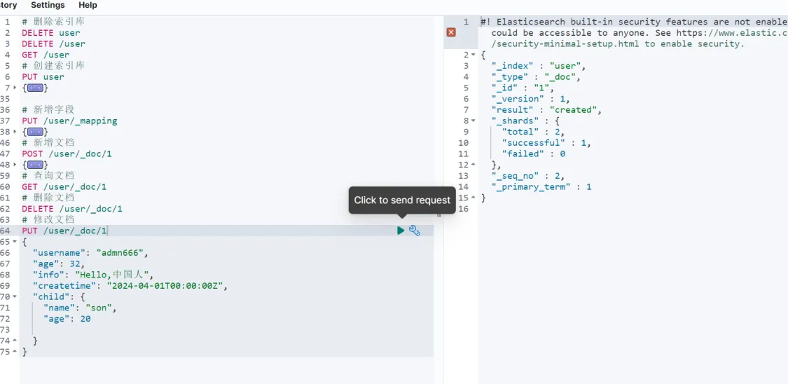Click the "# 修改文档" comment line
Image resolution: width=788 pixels, height=384 pixels.
coord(48,219)
